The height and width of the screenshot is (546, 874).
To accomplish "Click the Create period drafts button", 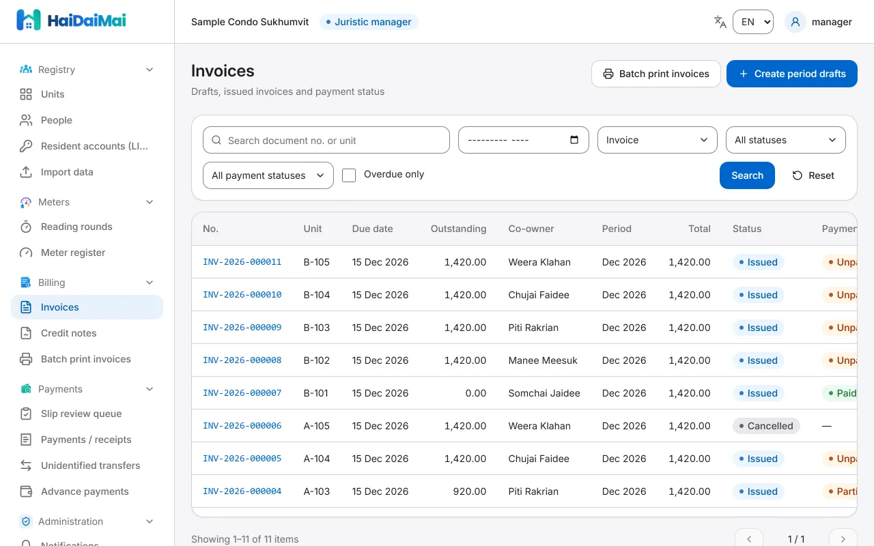I will (x=792, y=74).
